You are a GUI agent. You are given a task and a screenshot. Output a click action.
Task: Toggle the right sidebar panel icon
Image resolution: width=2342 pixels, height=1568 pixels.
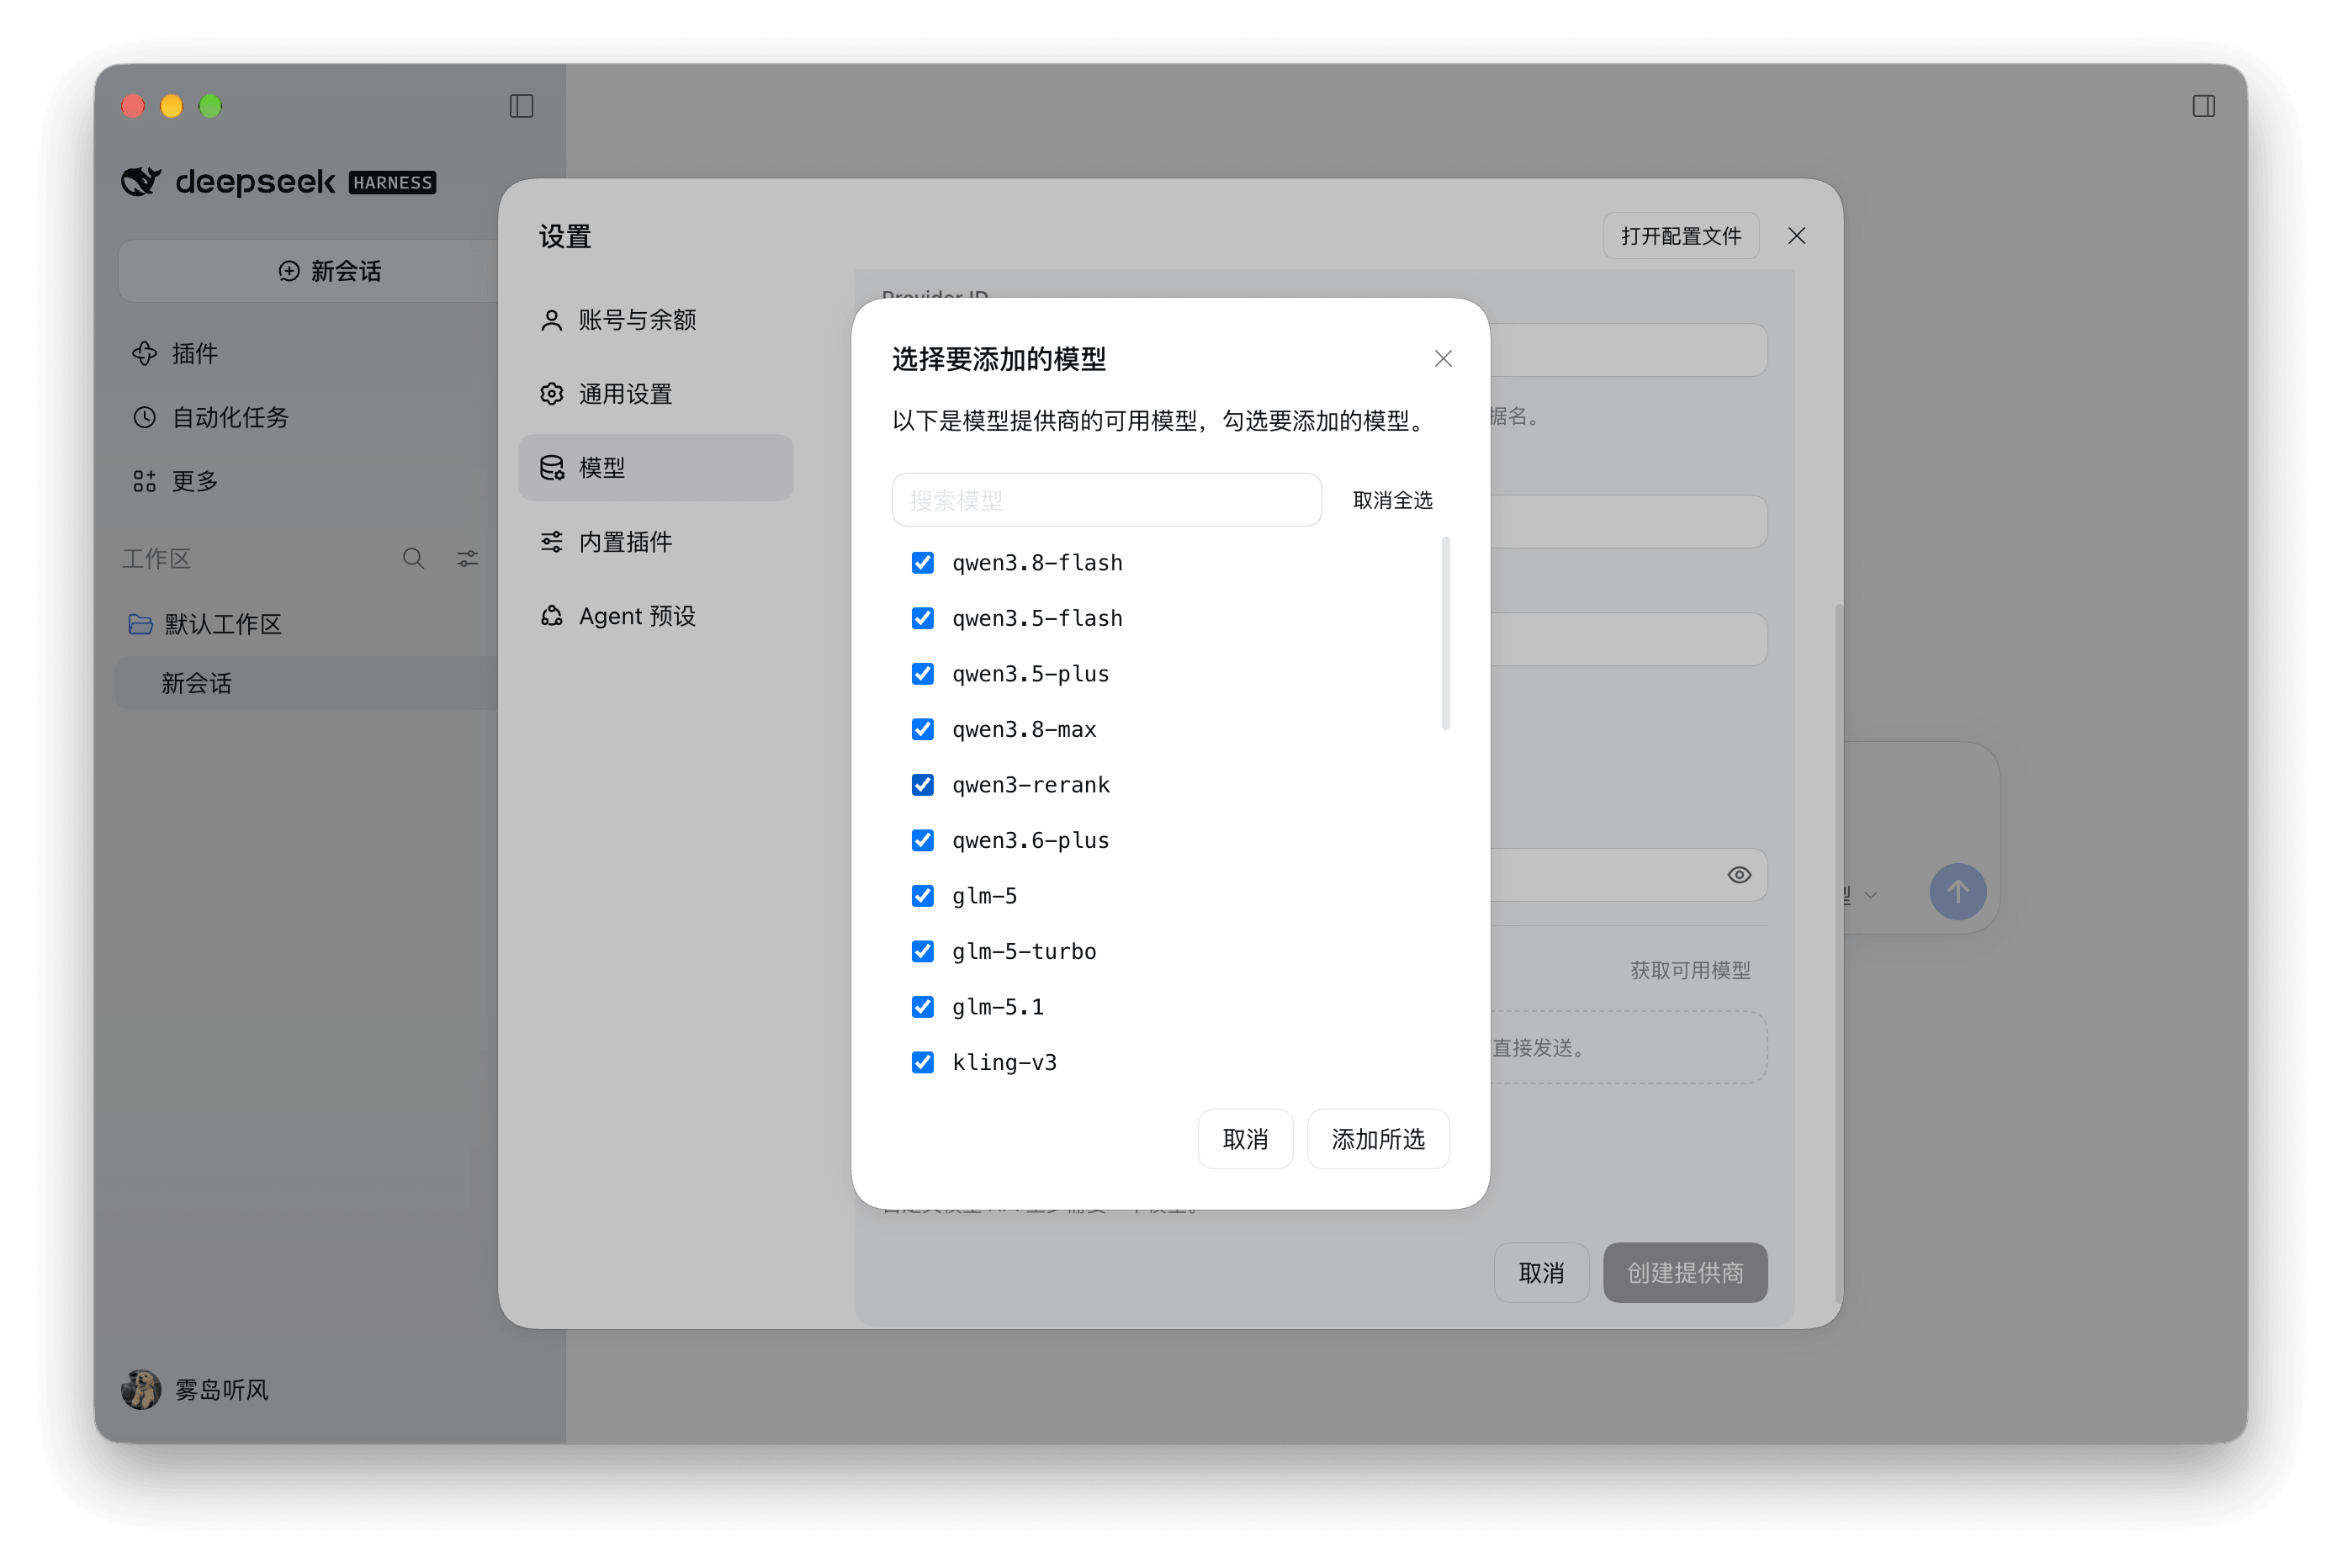coord(2203,106)
